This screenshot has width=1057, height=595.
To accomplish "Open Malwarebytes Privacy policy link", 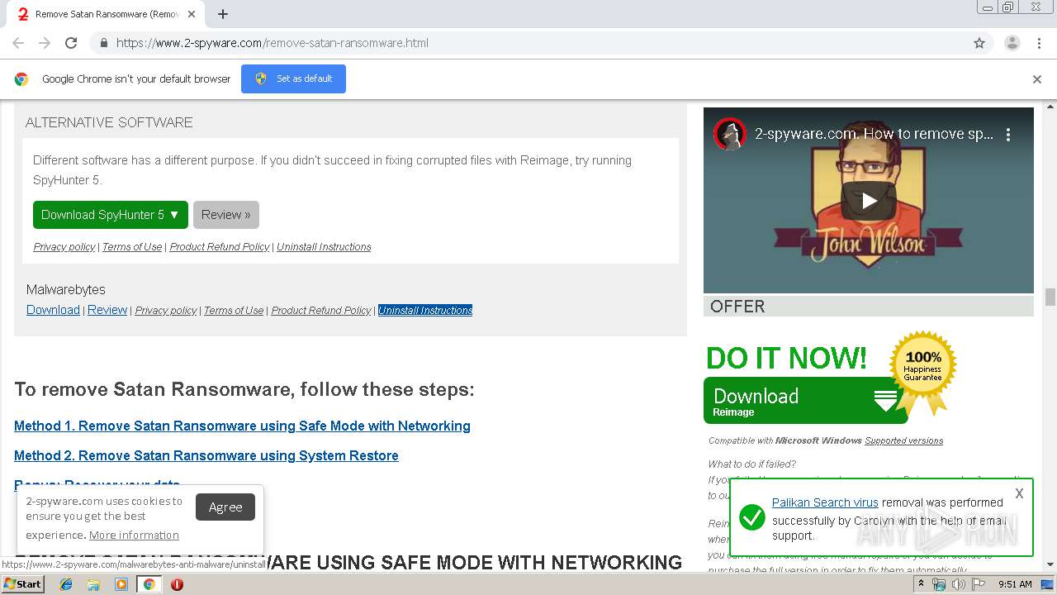I will [166, 311].
